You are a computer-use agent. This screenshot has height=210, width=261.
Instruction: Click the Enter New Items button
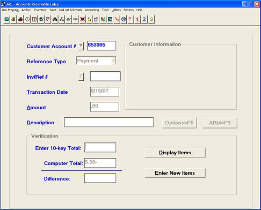(175, 173)
